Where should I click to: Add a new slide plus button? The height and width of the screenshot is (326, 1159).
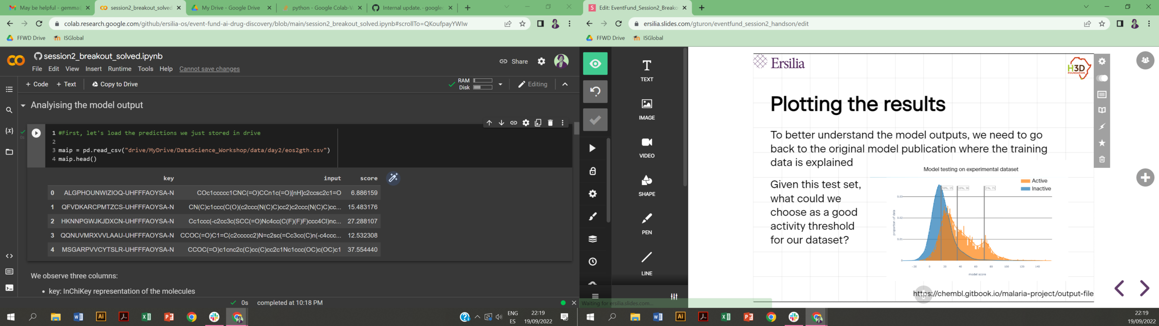tap(1145, 177)
